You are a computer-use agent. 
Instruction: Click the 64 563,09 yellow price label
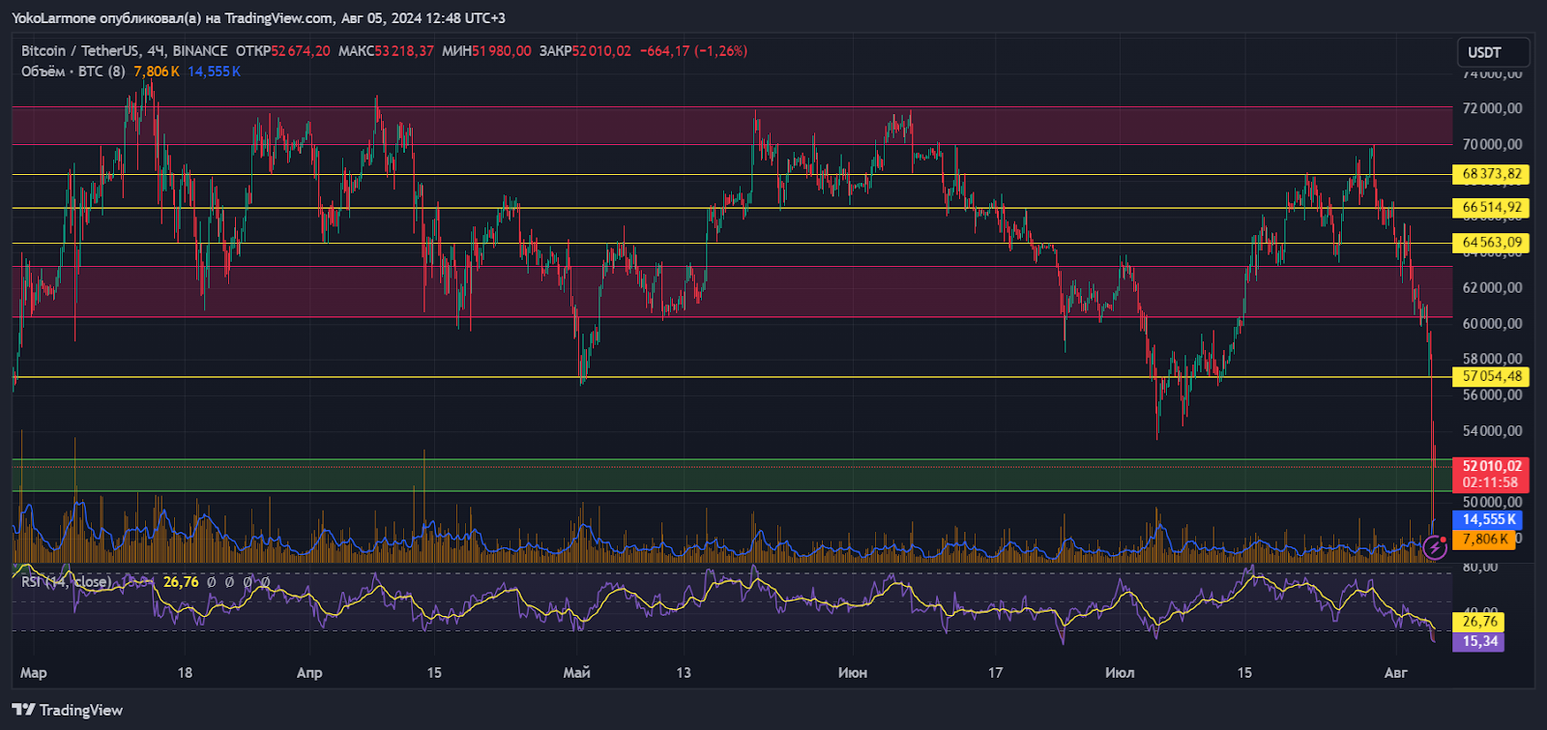click(1491, 243)
